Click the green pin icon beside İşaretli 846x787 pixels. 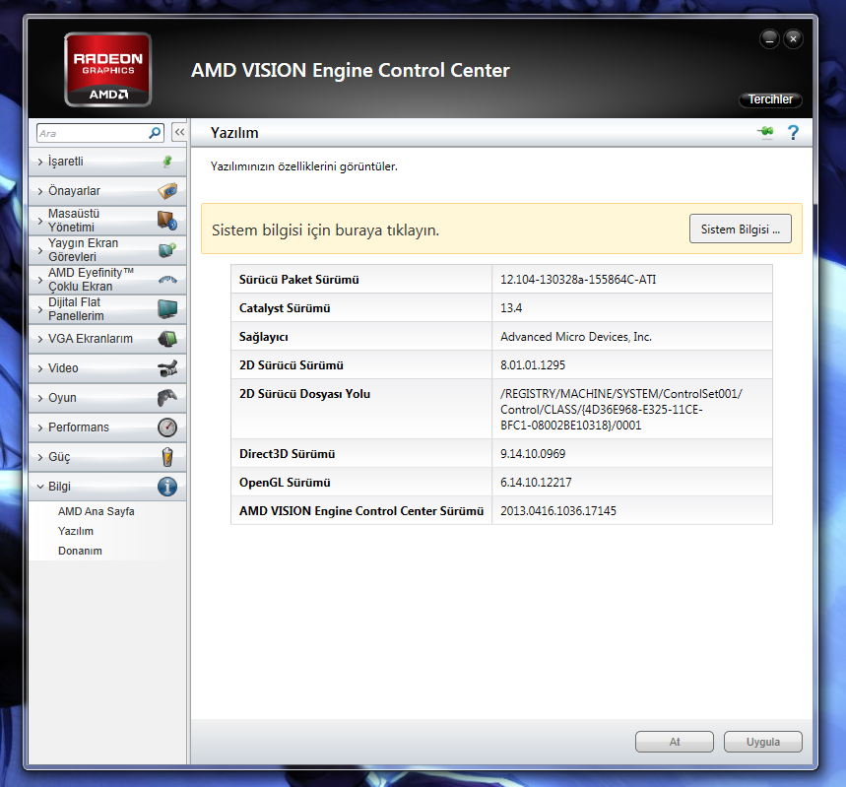pos(167,161)
